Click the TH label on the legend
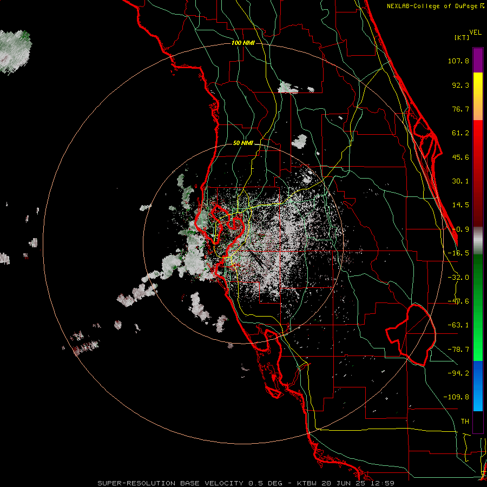487x487 pixels. pyautogui.click(x=465, y=422)
